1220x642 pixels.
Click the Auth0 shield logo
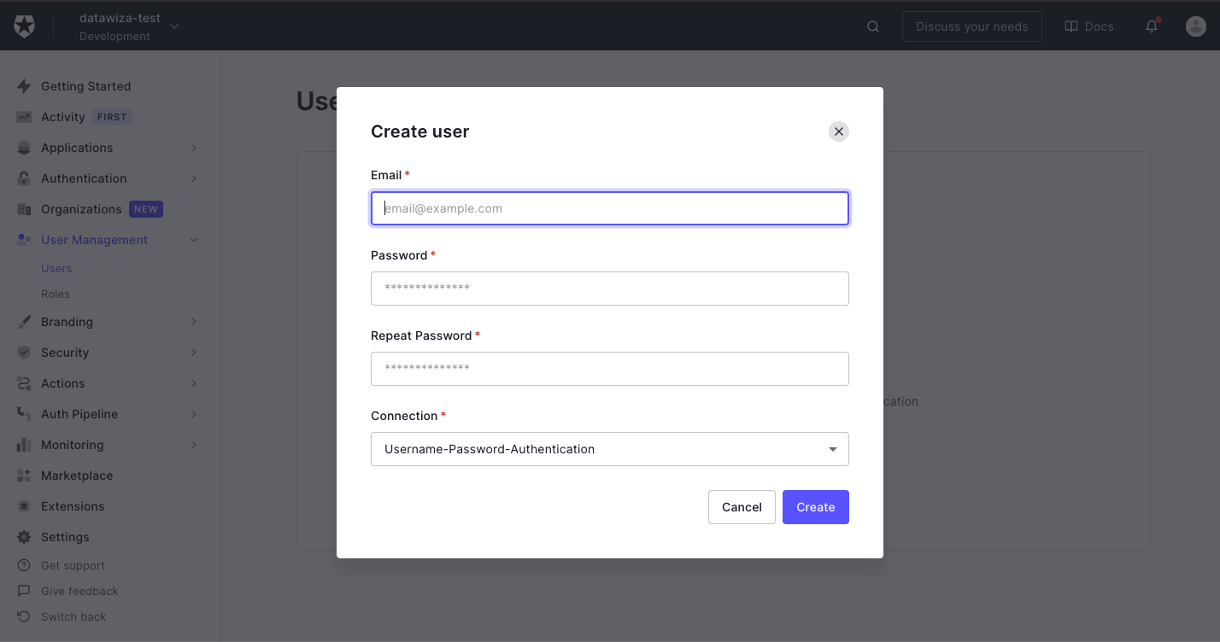(24, 25)
